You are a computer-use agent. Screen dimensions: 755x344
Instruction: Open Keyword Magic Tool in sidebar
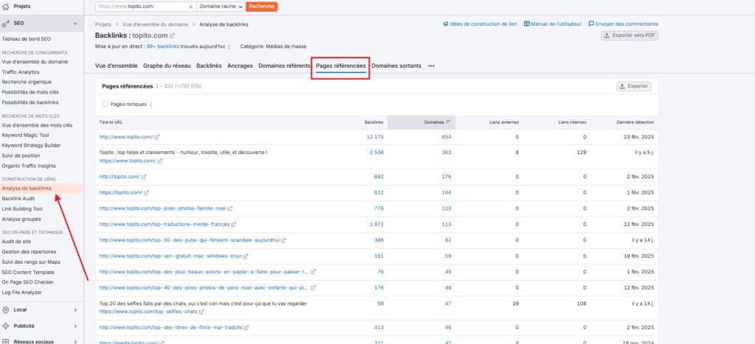pos(25,136)
